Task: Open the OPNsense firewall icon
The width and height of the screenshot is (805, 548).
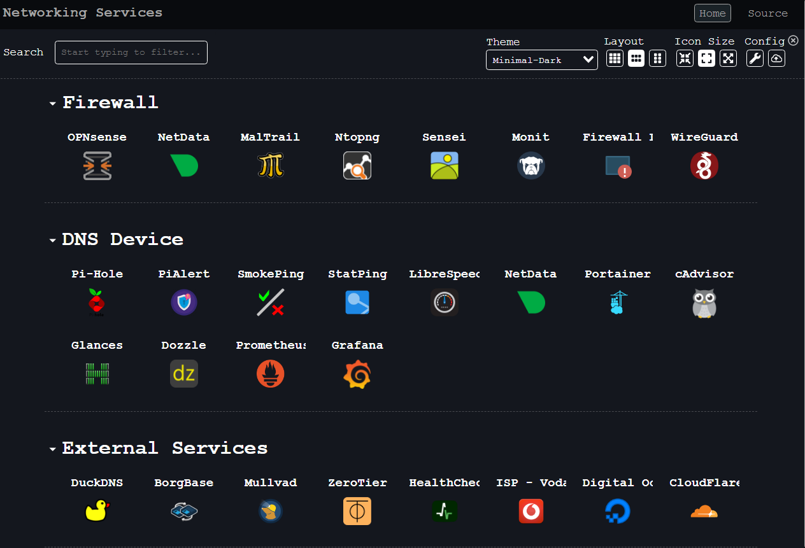Action: pyautogui.click(x=97, y=165)
